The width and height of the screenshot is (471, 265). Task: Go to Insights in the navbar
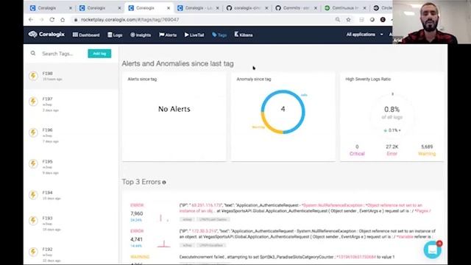(x=141, y=35)
